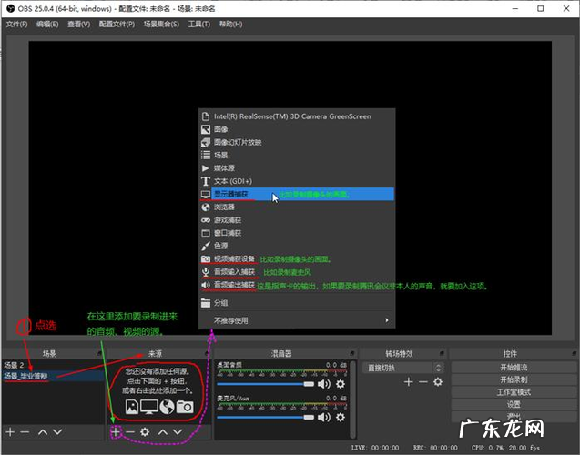580x455 pixels.
Task: Open source properties gear icon
Action: (145, 431)
